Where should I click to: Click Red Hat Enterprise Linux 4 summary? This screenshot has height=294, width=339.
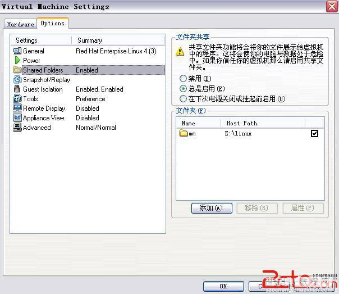pyautogui.click(x=116, y=51)
